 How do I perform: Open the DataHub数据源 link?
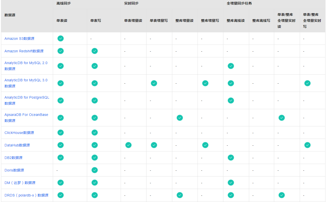click(17, 145)
